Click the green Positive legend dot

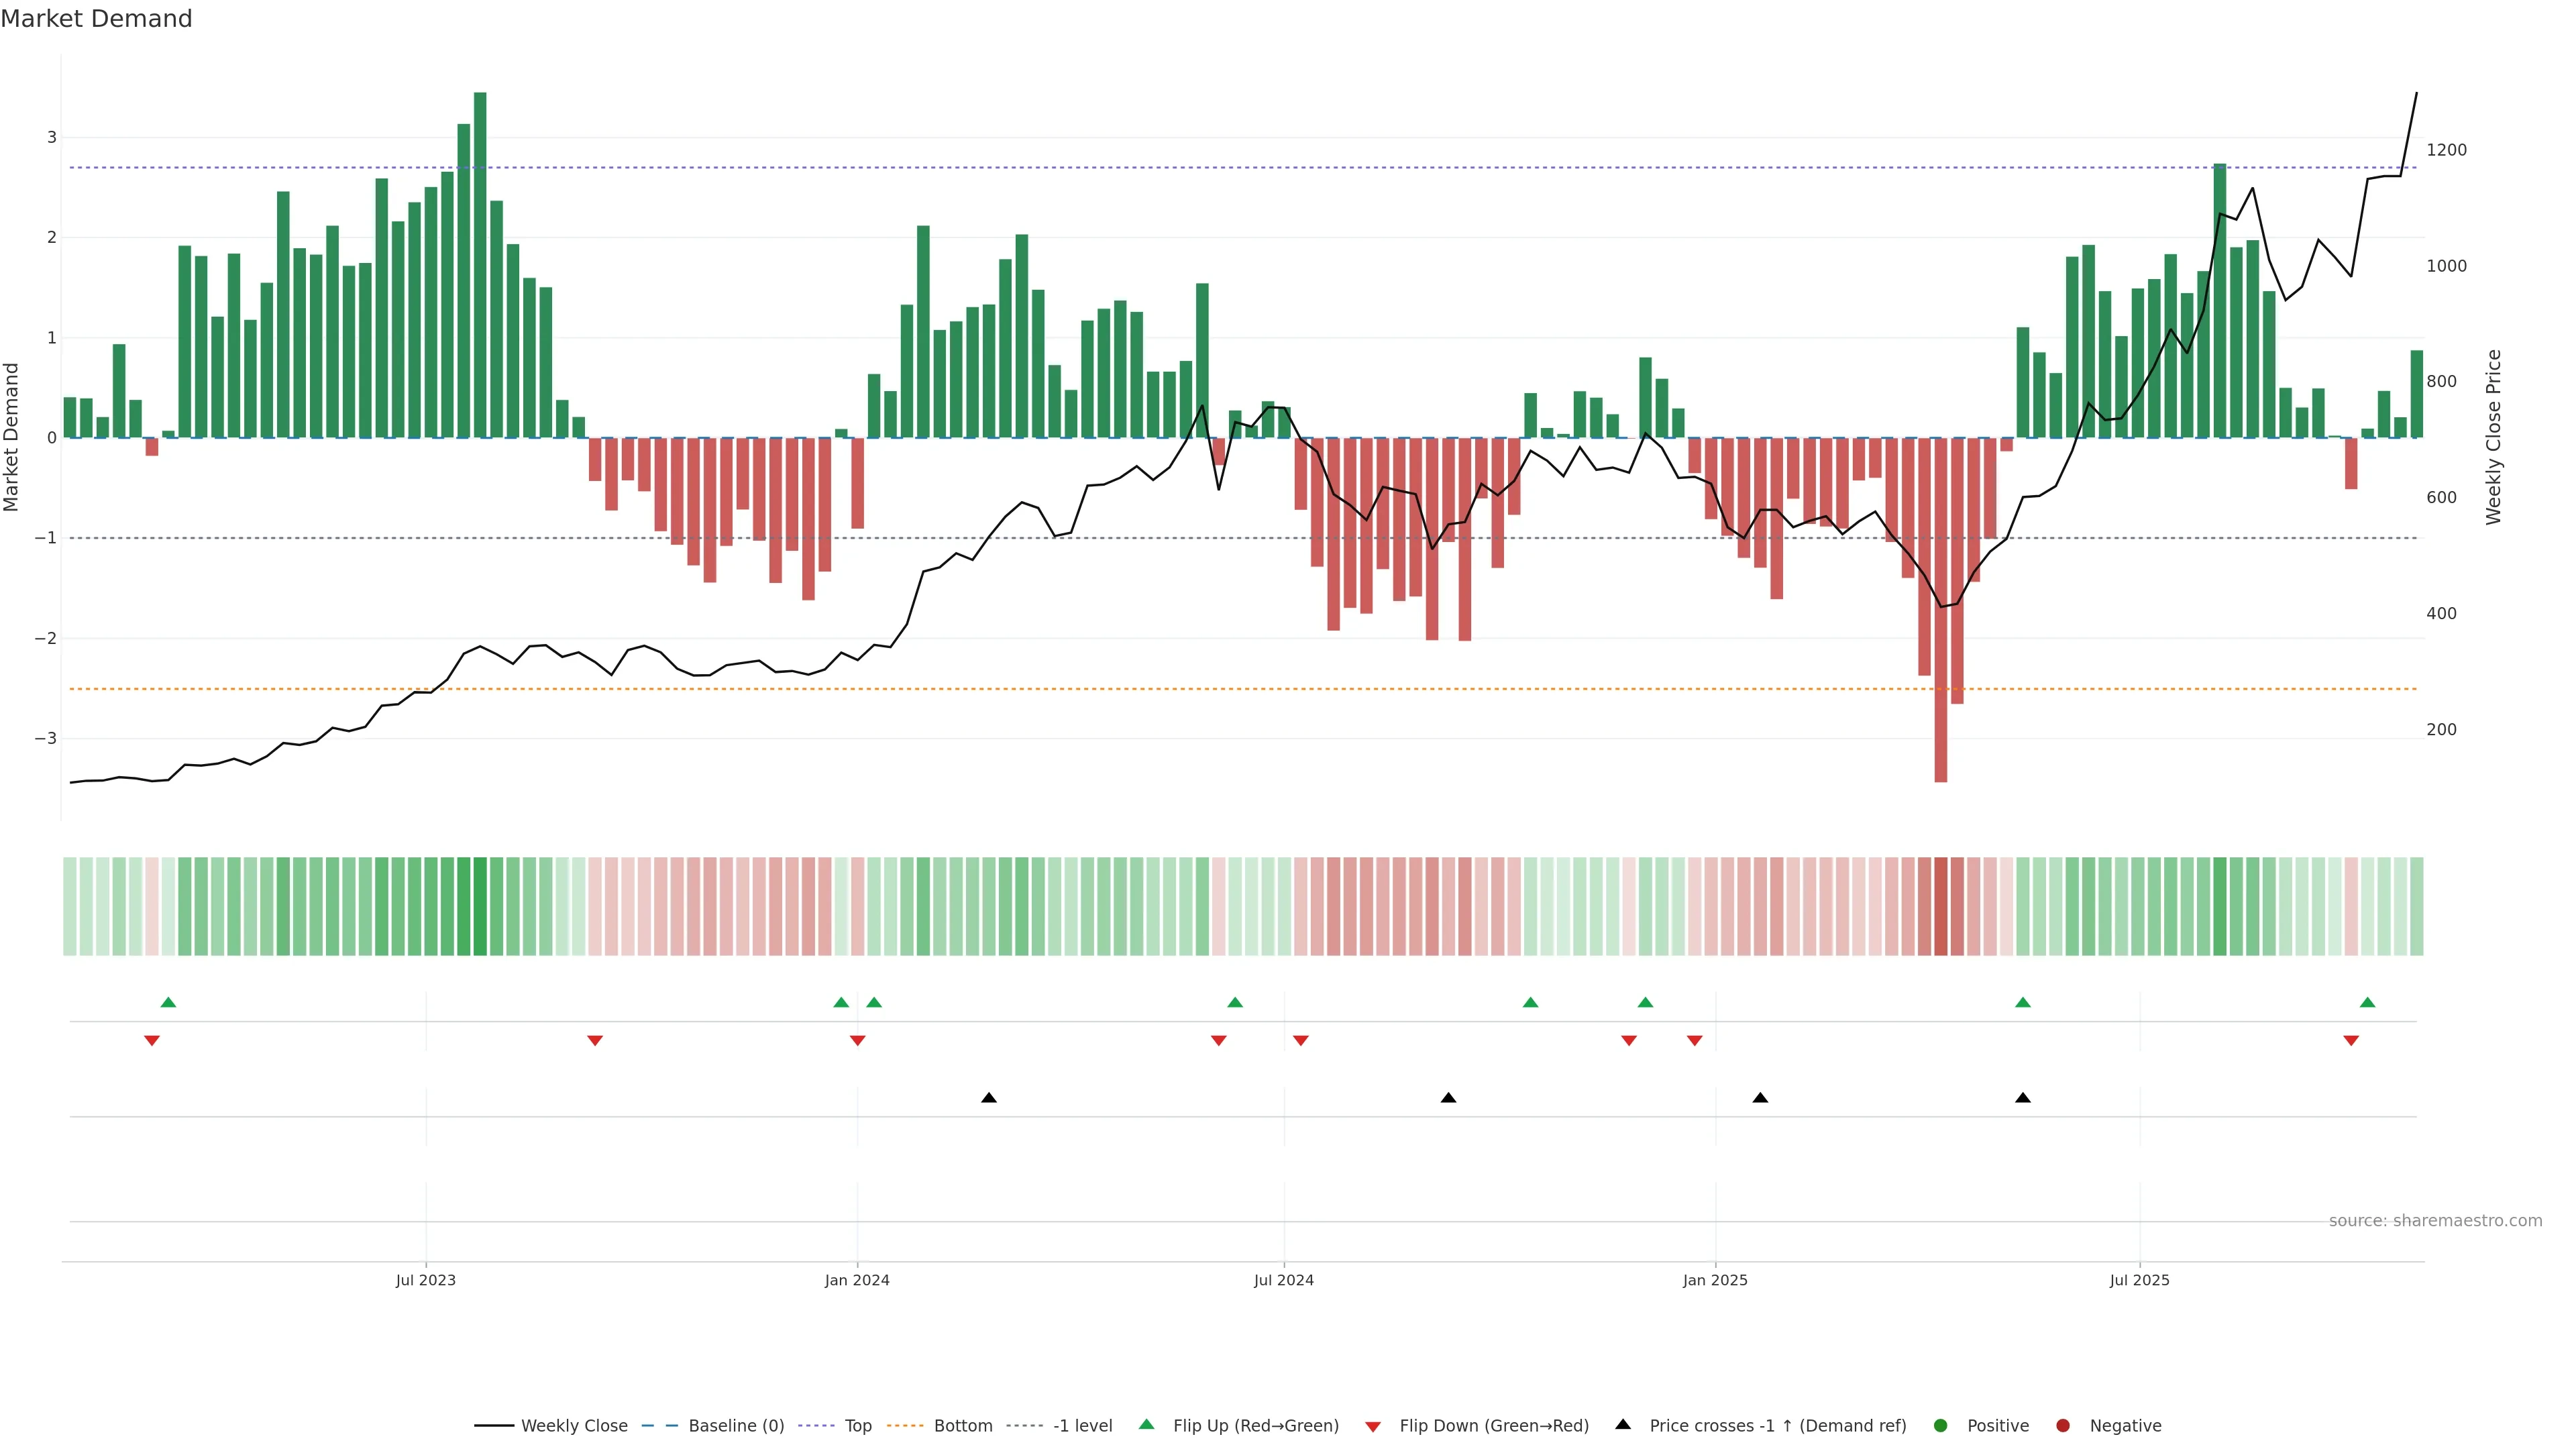coord(1941,1426)
